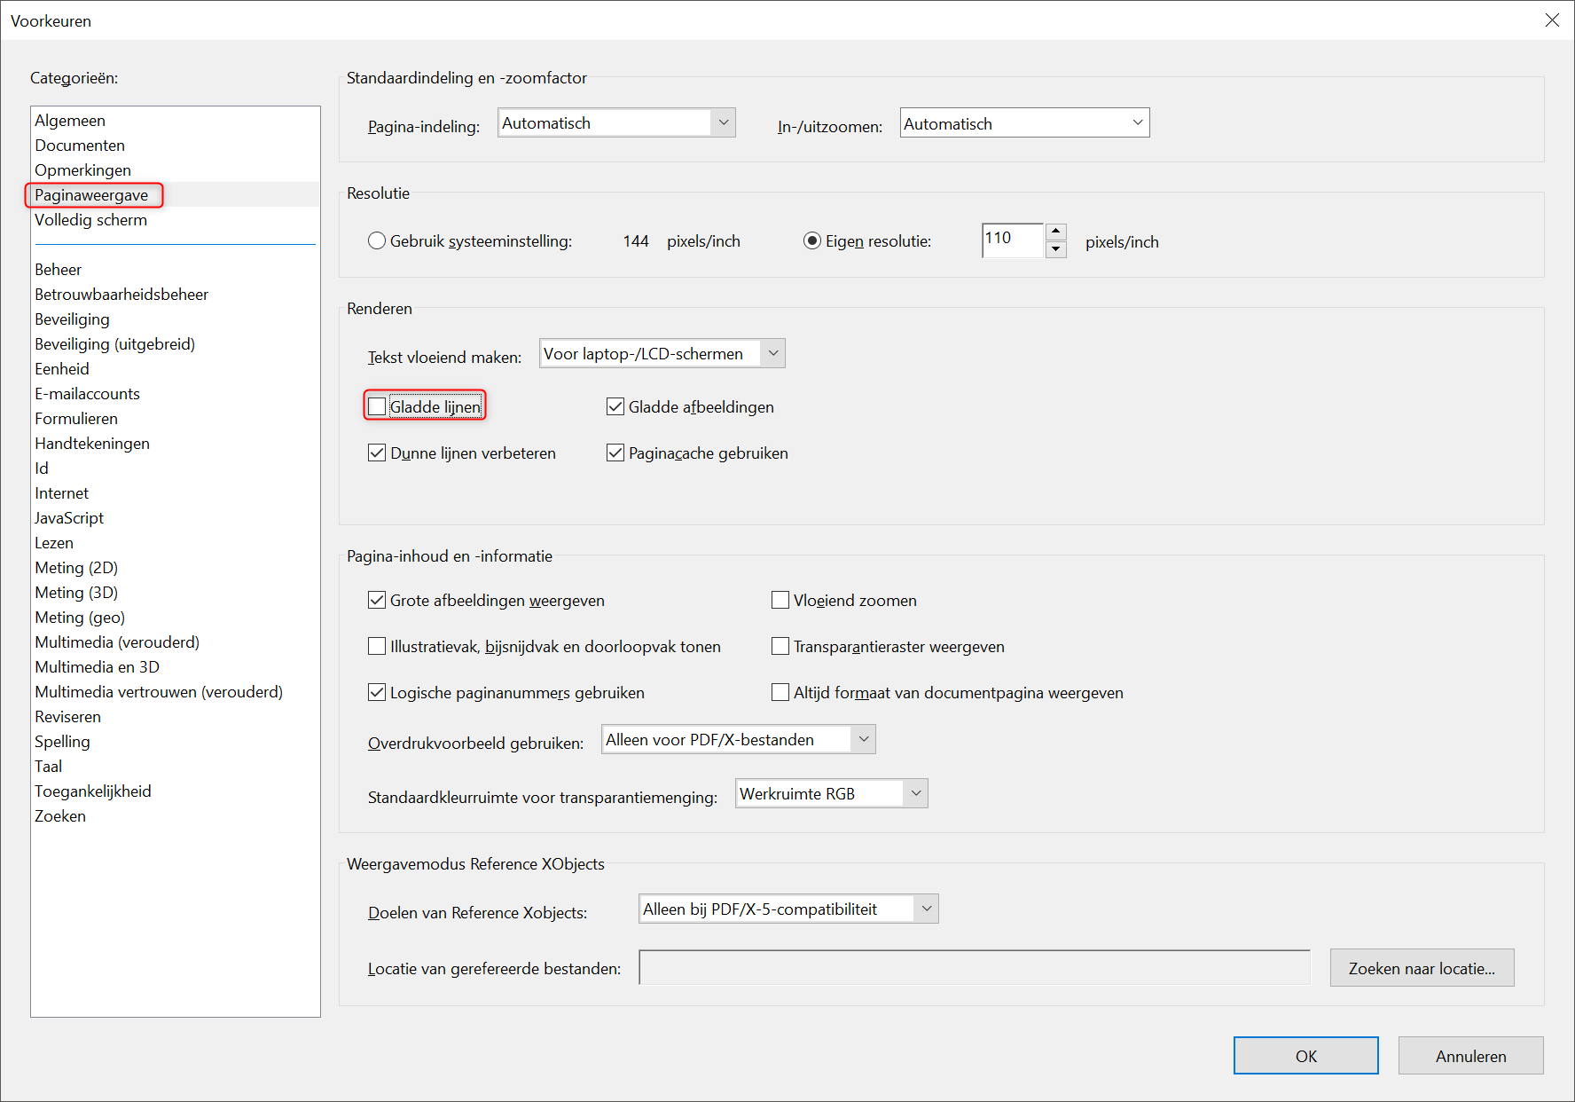Disable Gladde afbeeldingen option
The width and height of the screenshot is (1575, 1102).
coord(615,406)
